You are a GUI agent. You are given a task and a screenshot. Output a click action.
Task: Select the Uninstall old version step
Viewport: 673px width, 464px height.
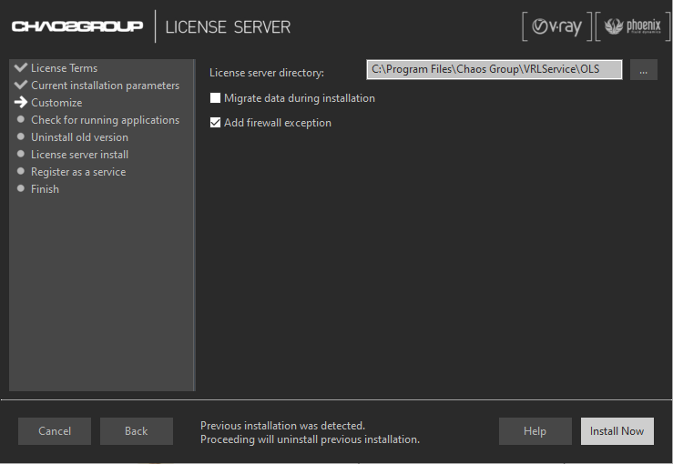pyautogui.click(x=79, y=137)
